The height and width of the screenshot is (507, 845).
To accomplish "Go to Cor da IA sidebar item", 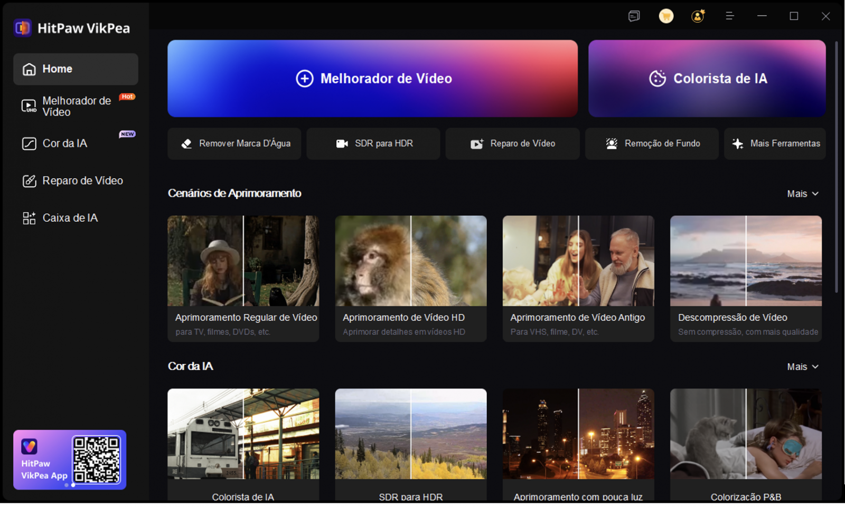I will [x=64, y=144].
